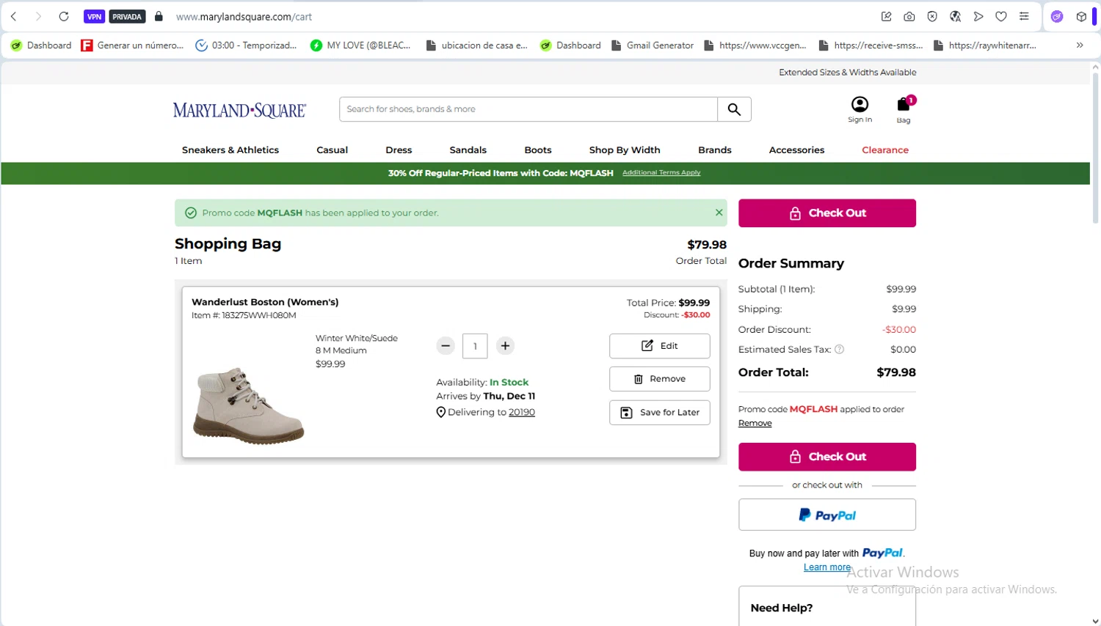Image resolution: width=1101 pixels, height=626 pixels.
Task: Open the browser easy setup menu icon
Action: tap(1024, 16)
